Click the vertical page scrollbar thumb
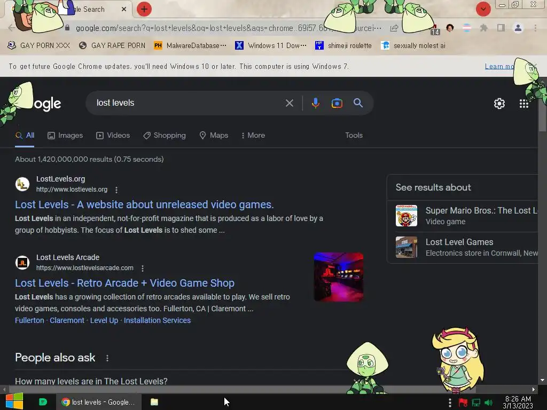The width and height of the screenshot is (547, 410). tap(543, 116)
